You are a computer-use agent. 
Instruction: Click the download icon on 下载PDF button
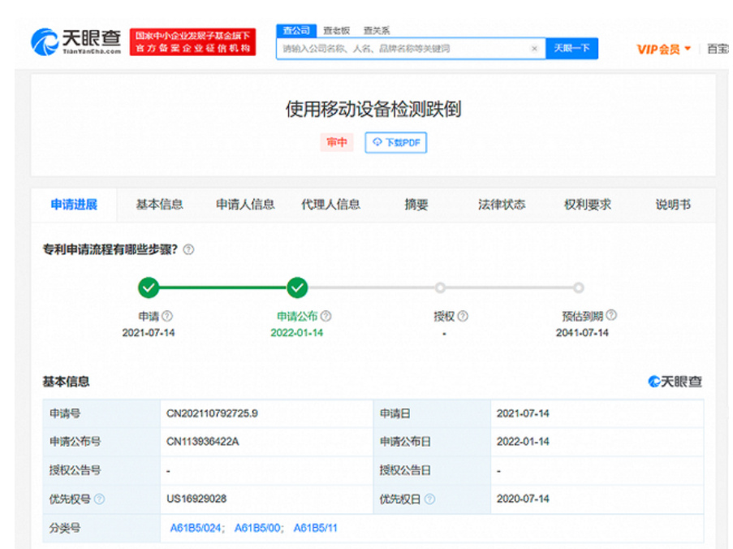pos(376,142)
